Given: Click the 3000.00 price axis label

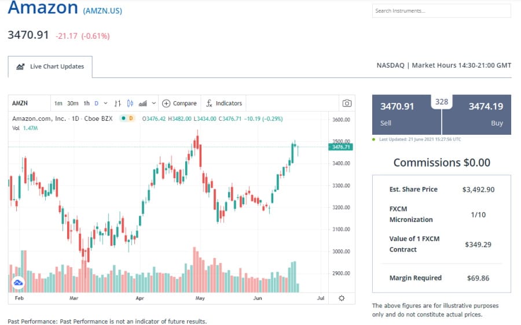Looking at the screenshot, I should [x=341, y=252].
